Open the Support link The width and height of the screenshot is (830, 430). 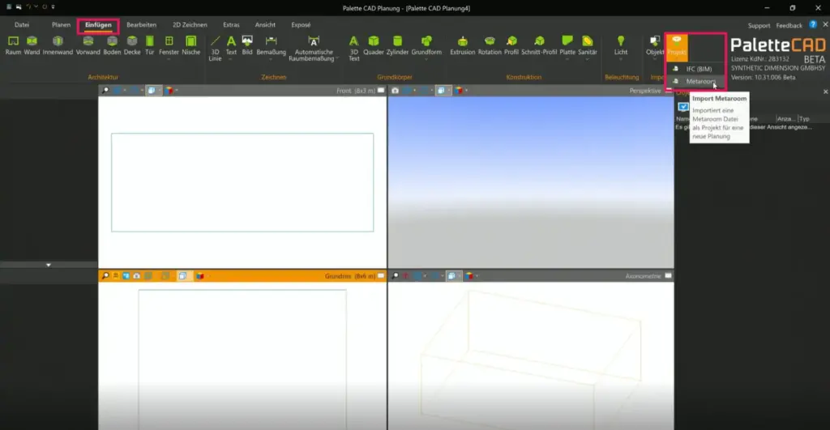tap(759, 25)
